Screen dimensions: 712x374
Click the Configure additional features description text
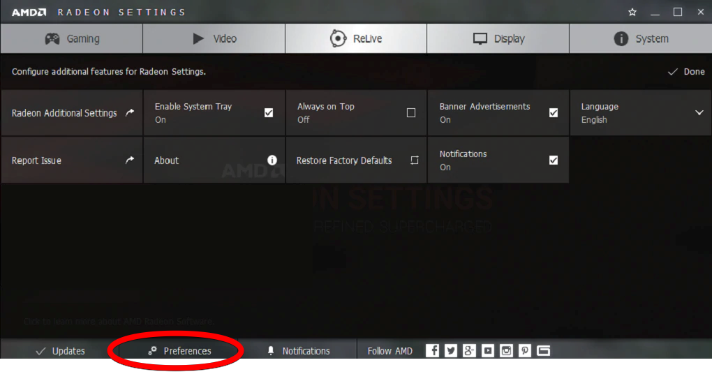pyautogui.click(x=108, y=72)
